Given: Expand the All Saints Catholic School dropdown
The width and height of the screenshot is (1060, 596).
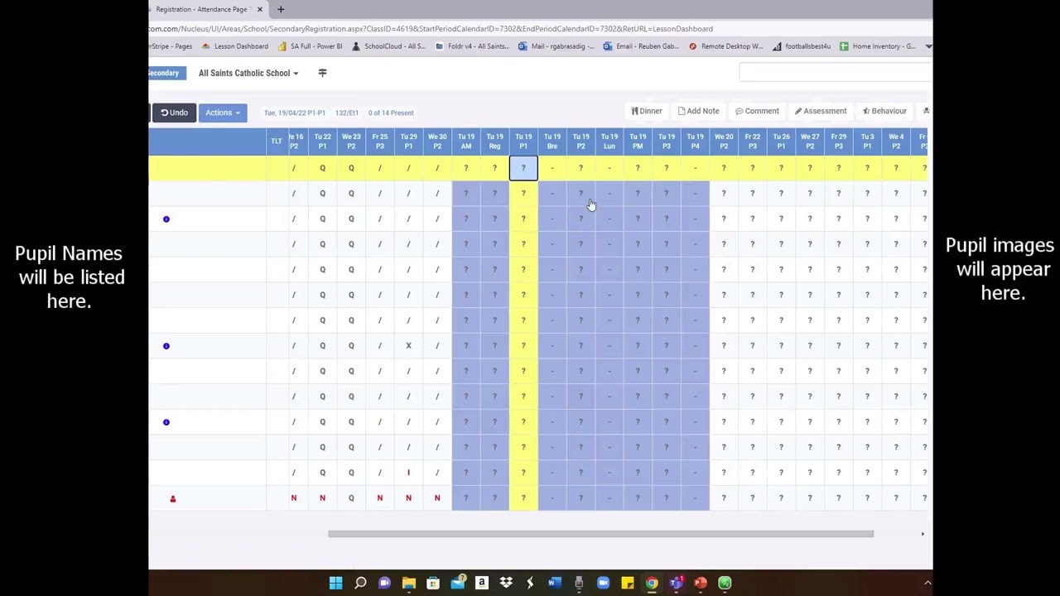Looking at the screenshot, I should 248,73.
